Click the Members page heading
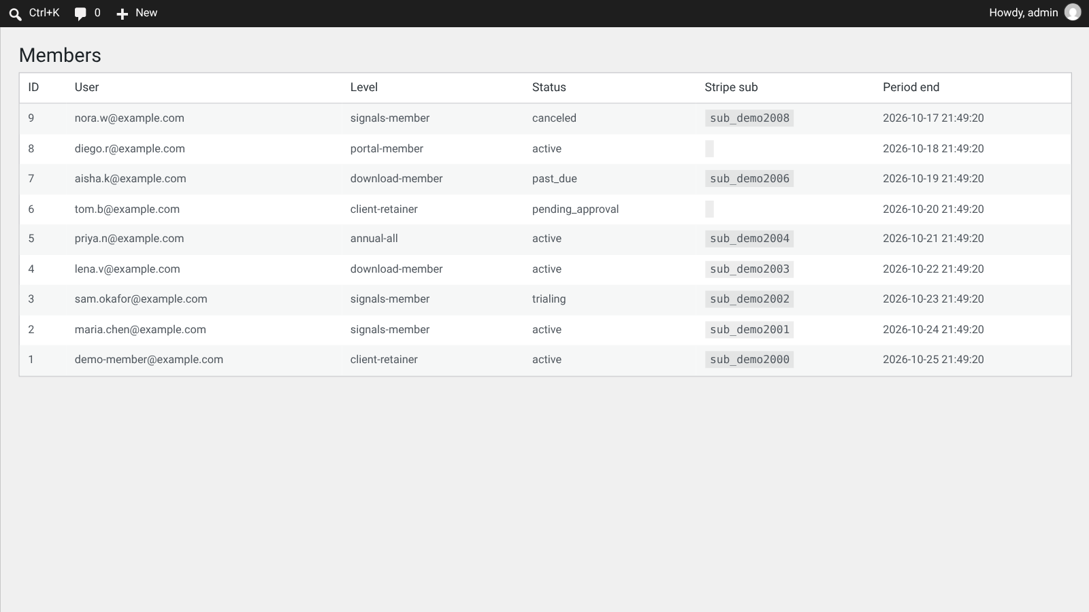The height and width of the screenshot is (612, 1089). pyautogui.click(x=60, y=55)
